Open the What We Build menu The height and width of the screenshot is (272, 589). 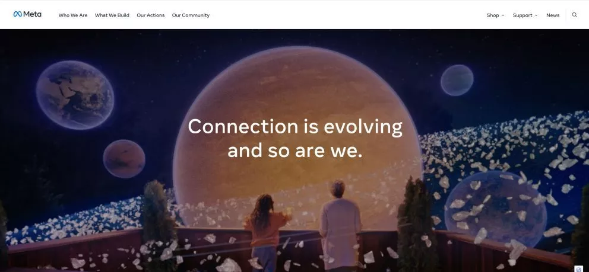[112, 15]
